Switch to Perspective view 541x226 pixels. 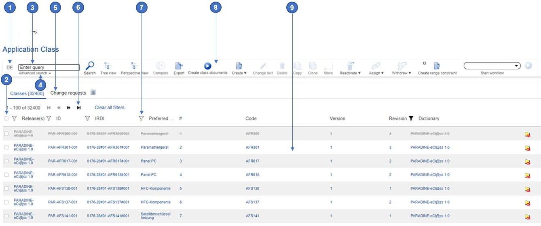pos(134,66)
